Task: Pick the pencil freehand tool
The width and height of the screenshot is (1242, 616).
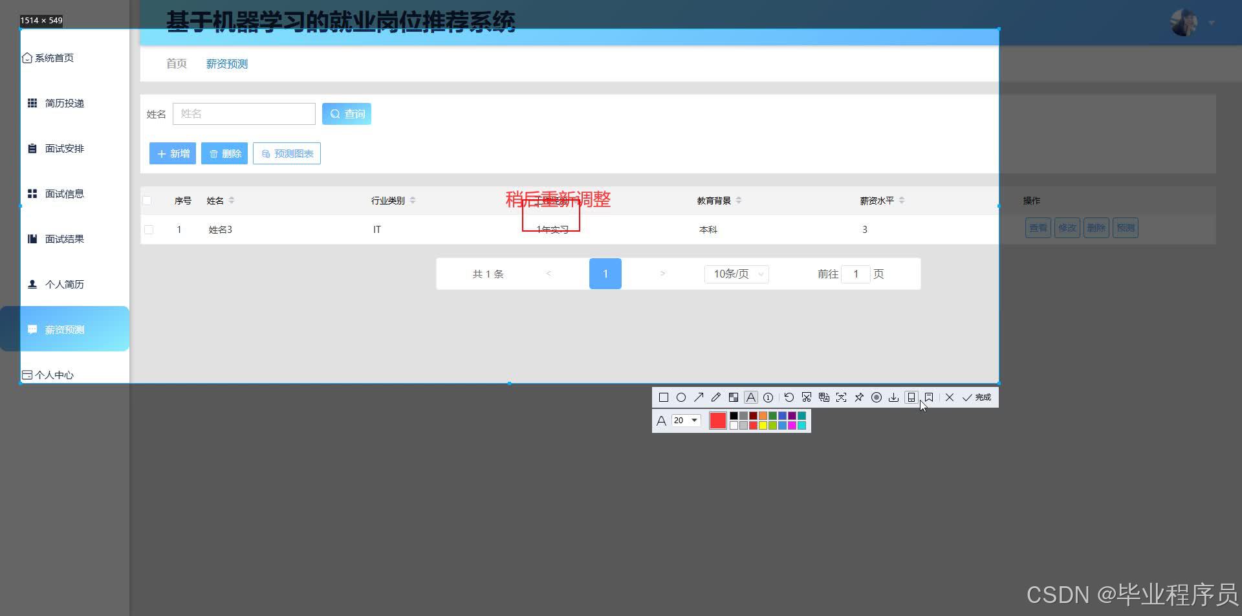Action: click(x=715, y=397)
